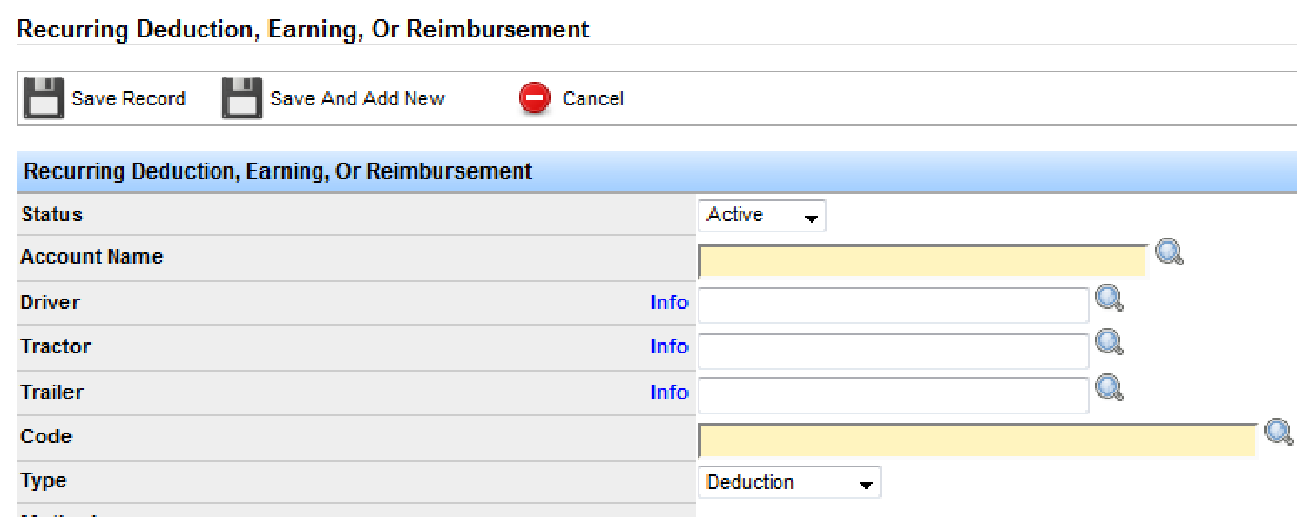
Task: Click the Code field label
Action: click(x=46, y=436)
